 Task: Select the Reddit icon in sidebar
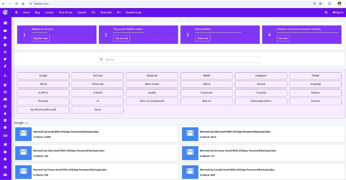5,45
